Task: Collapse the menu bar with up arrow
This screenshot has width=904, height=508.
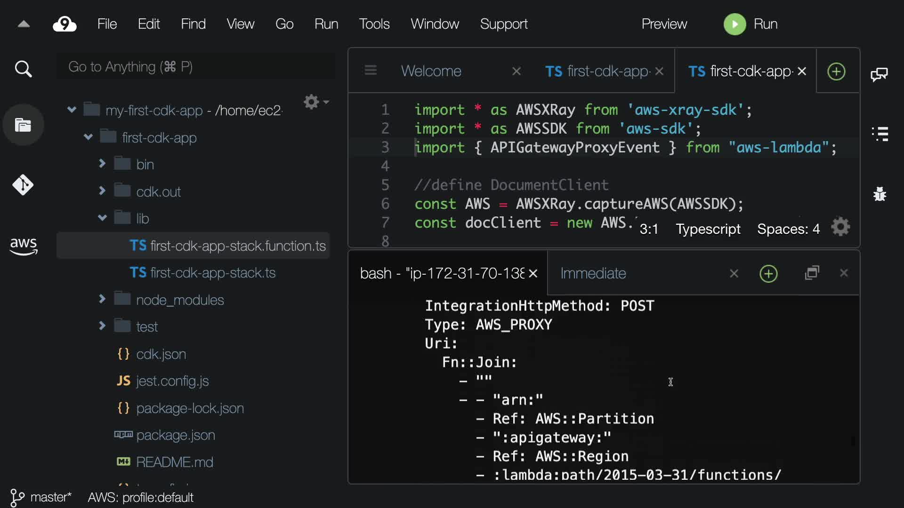Action: pyautogui.click(x=24, y=24)
